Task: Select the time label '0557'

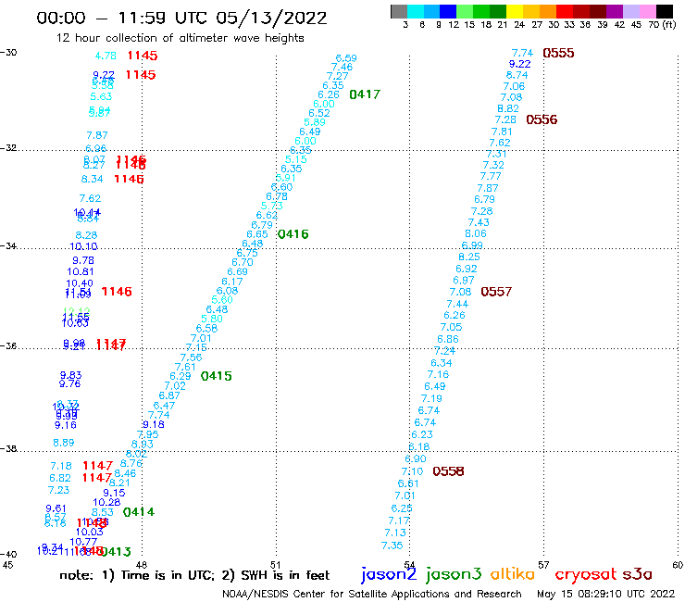Action: coord(496,292)
